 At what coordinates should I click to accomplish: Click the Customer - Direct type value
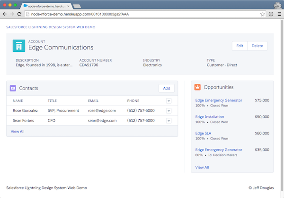tap(222, 65)
